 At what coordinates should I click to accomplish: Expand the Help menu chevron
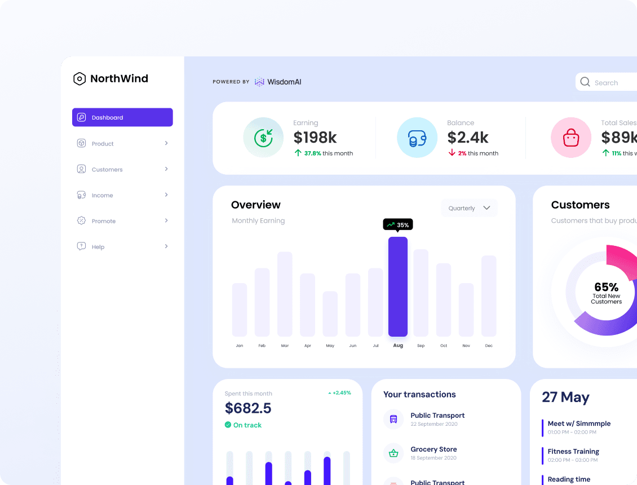tap(166, 246)
